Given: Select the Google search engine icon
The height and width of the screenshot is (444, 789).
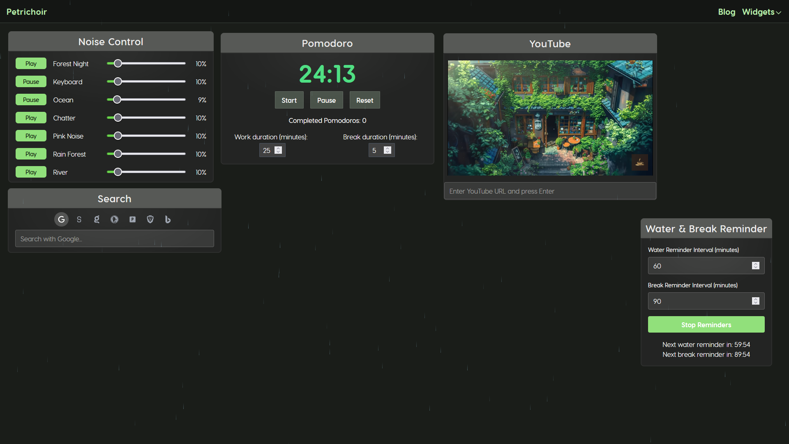Looking at the screenshot, I should (x=61, y=220).
